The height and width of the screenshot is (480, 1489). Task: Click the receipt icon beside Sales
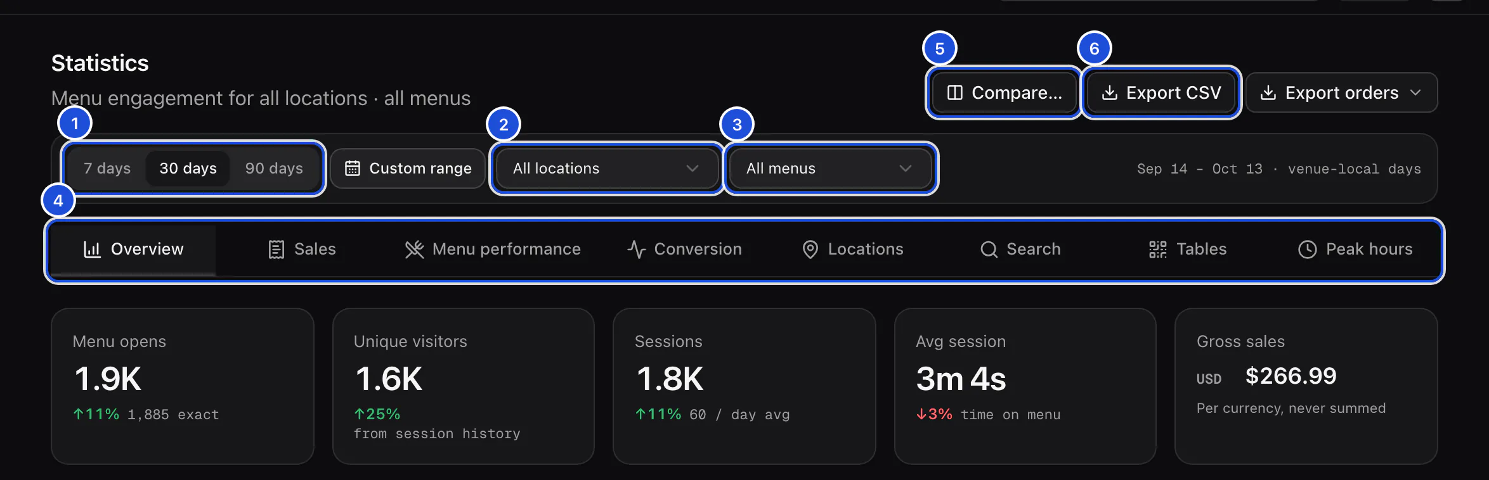point(276,249)
